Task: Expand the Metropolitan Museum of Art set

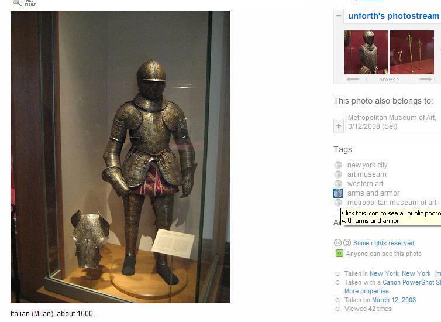Action: [x=339, y=126]
